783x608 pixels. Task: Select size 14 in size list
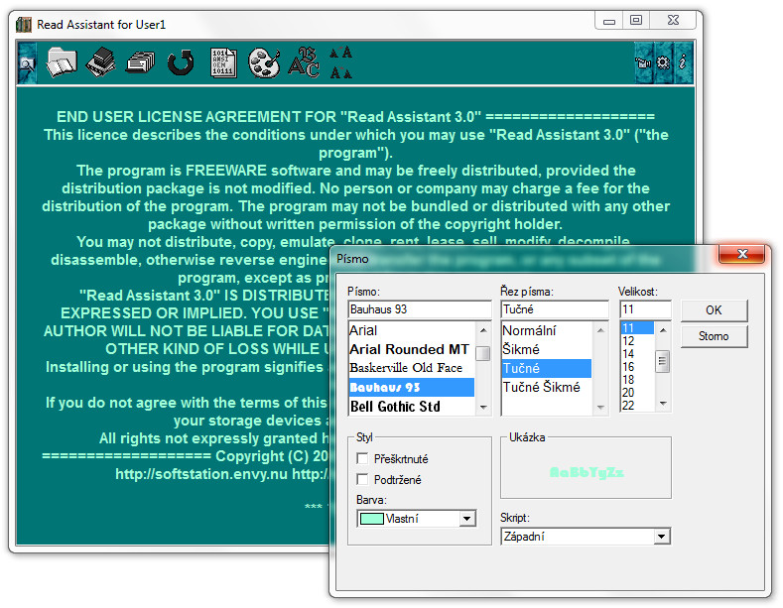[x=637, y=354]
